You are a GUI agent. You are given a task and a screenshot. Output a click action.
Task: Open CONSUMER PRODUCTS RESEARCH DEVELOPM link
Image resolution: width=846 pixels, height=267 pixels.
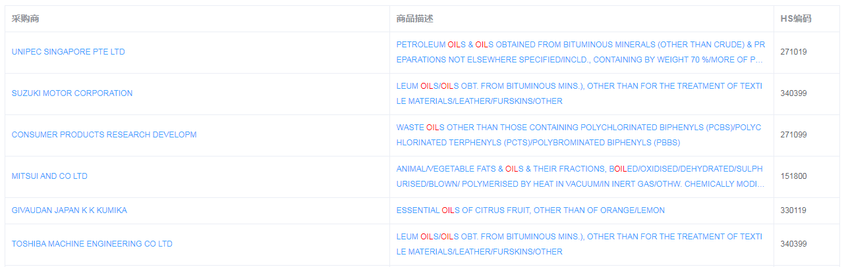[104, 135]
